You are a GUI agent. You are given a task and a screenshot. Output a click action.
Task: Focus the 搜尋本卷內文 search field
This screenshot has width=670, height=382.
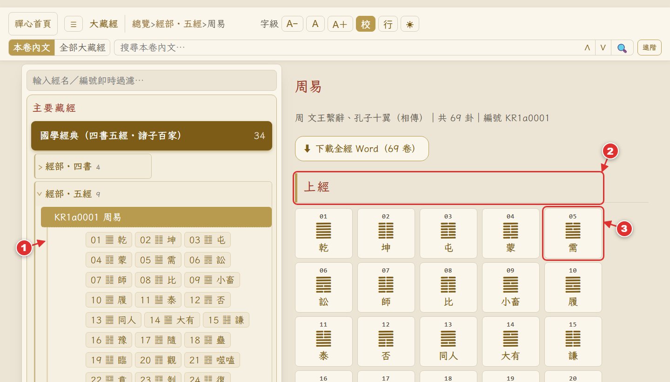(347, 48)
